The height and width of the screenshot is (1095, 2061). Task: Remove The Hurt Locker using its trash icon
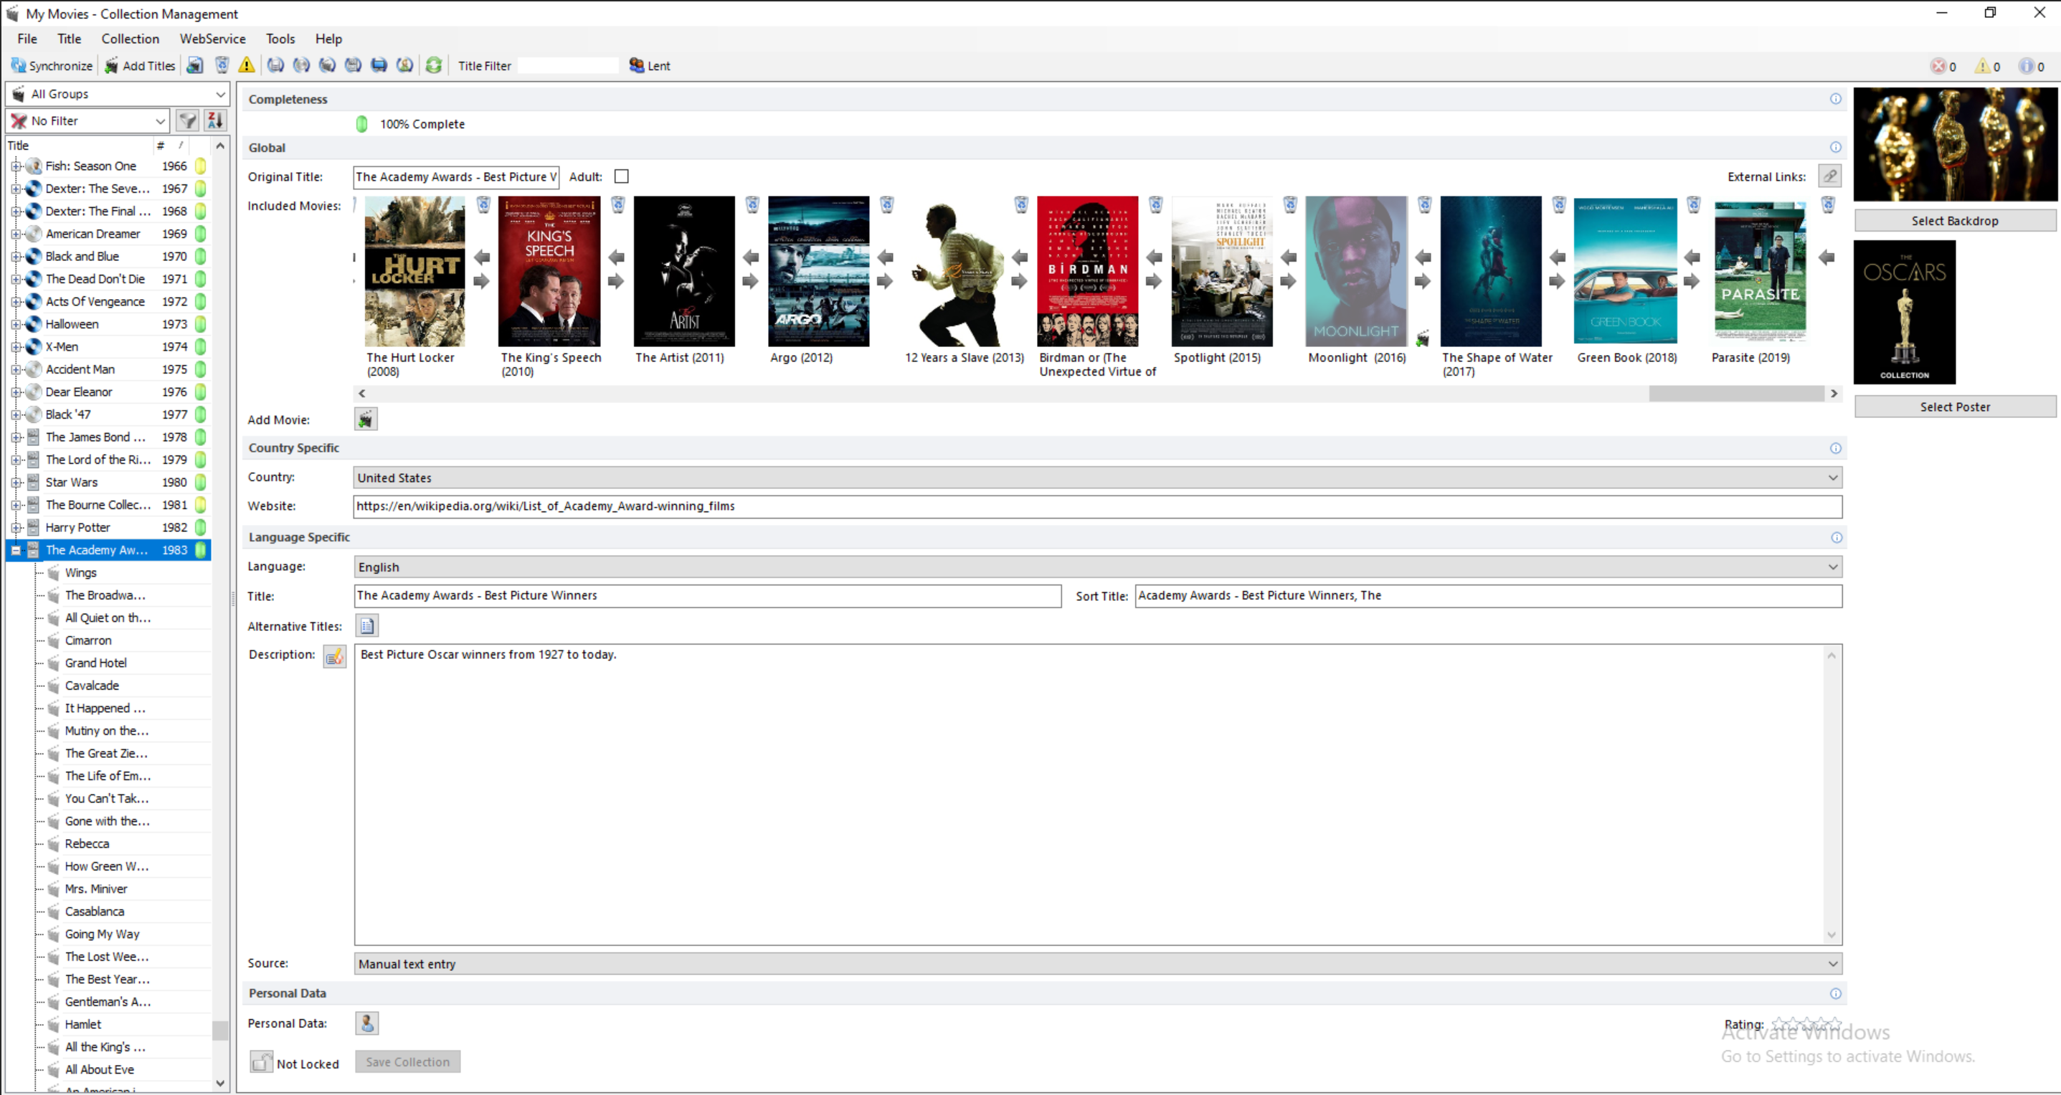point(484,205)
